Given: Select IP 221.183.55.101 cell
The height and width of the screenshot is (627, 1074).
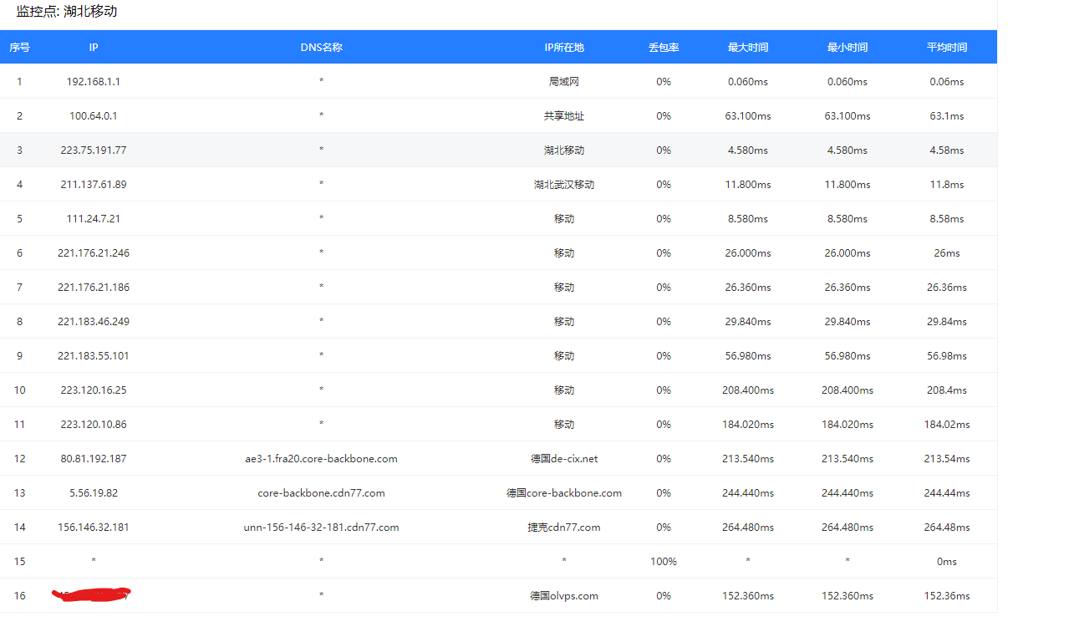Looking at the screenshot, I should click(x=94, y=356).
